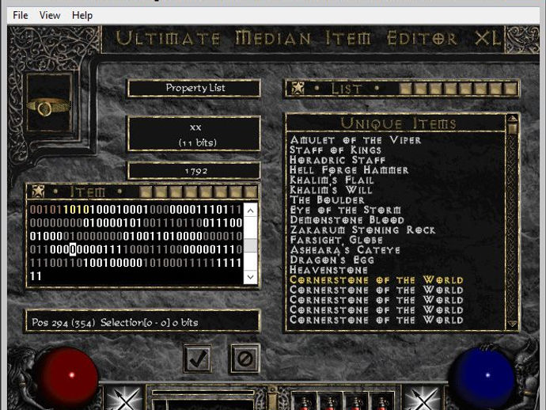Click the star icon in List header
Screen dimensions: 546x410
tap(298, 88)
